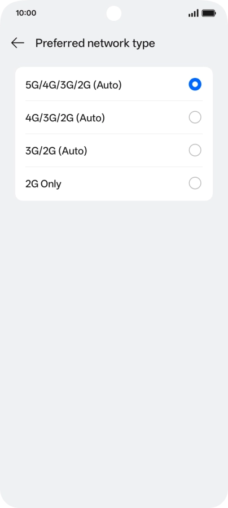Viewport: 228px width, 508px height.
Task: Go back using the left arrow icon
Action: click(17, 43)
